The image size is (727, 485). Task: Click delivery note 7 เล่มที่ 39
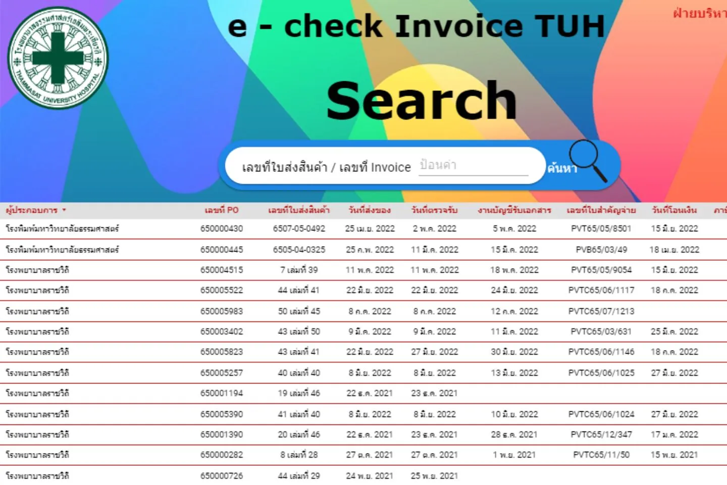click(x=299, y=270)
